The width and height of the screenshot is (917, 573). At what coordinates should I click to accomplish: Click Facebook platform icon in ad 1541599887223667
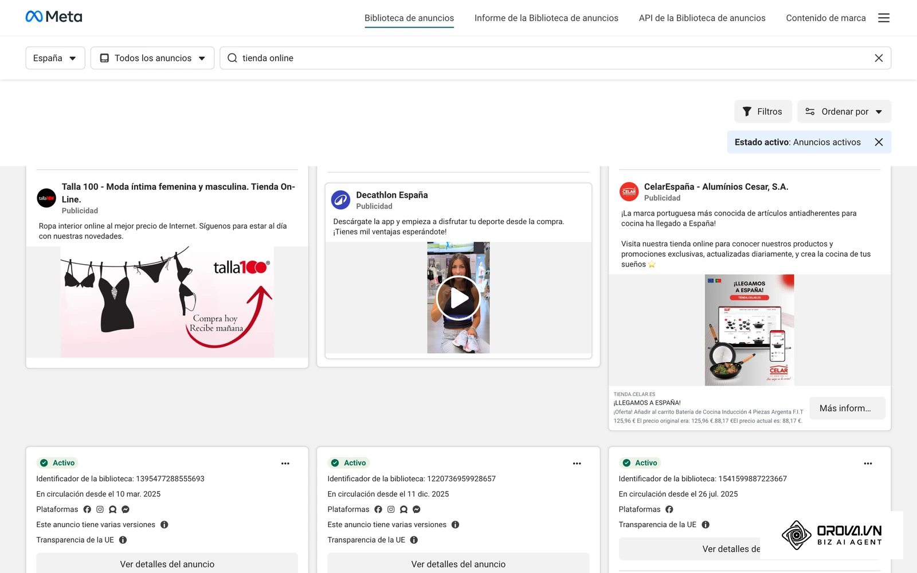pyautogui.click(x=669, y=509)
